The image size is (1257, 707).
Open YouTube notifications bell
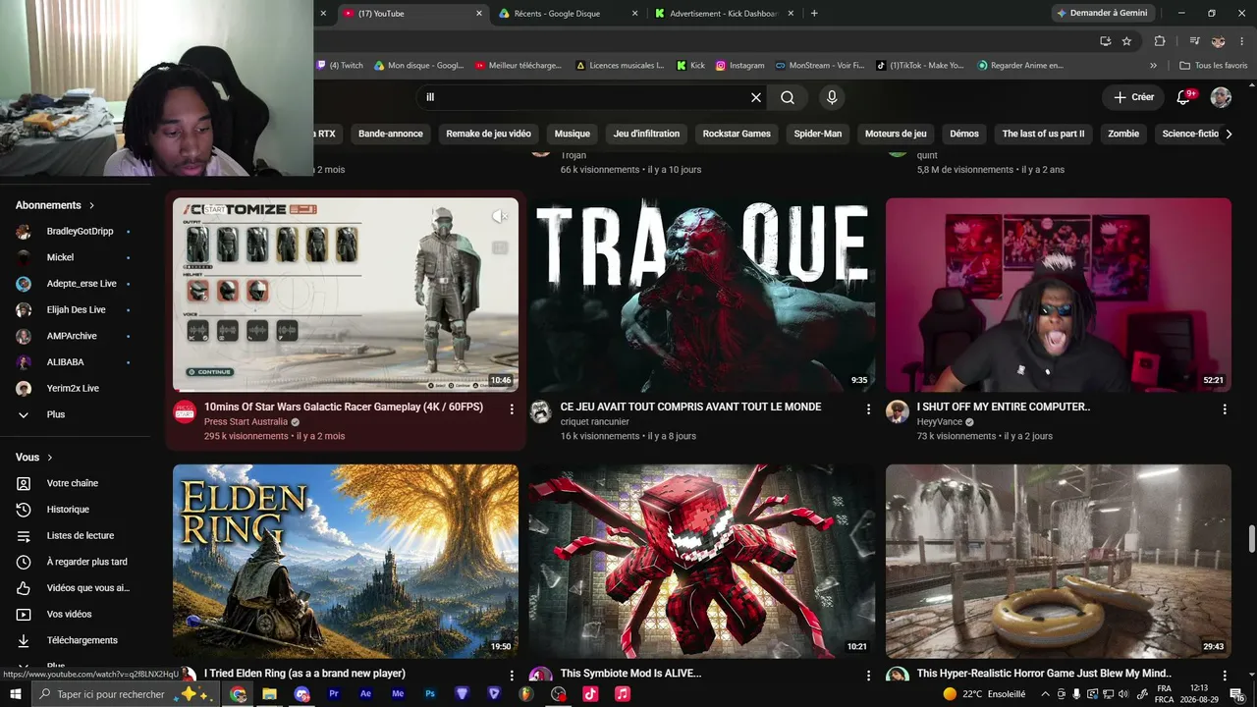pos(1184,97)
